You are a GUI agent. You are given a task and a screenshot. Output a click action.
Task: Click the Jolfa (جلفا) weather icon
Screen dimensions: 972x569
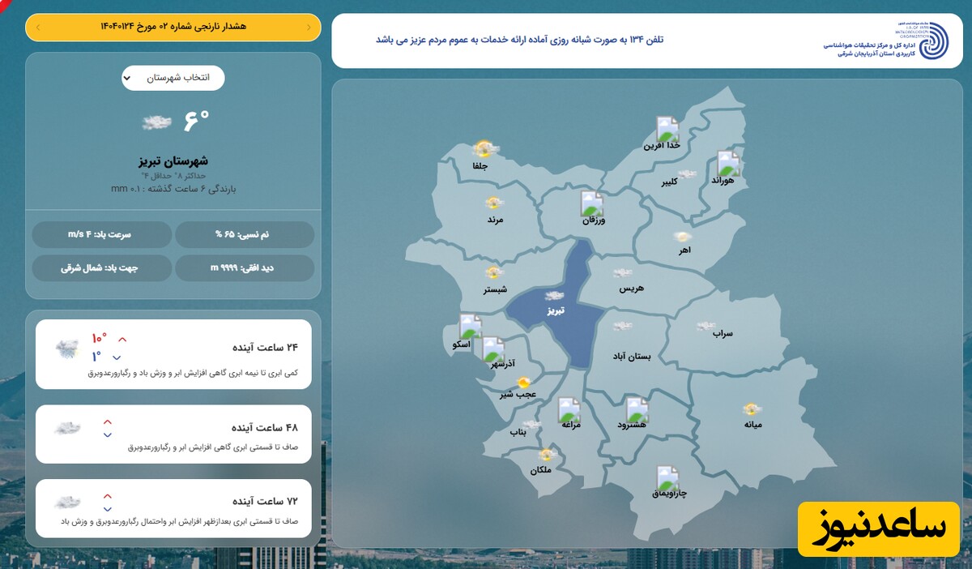(484, 148)
